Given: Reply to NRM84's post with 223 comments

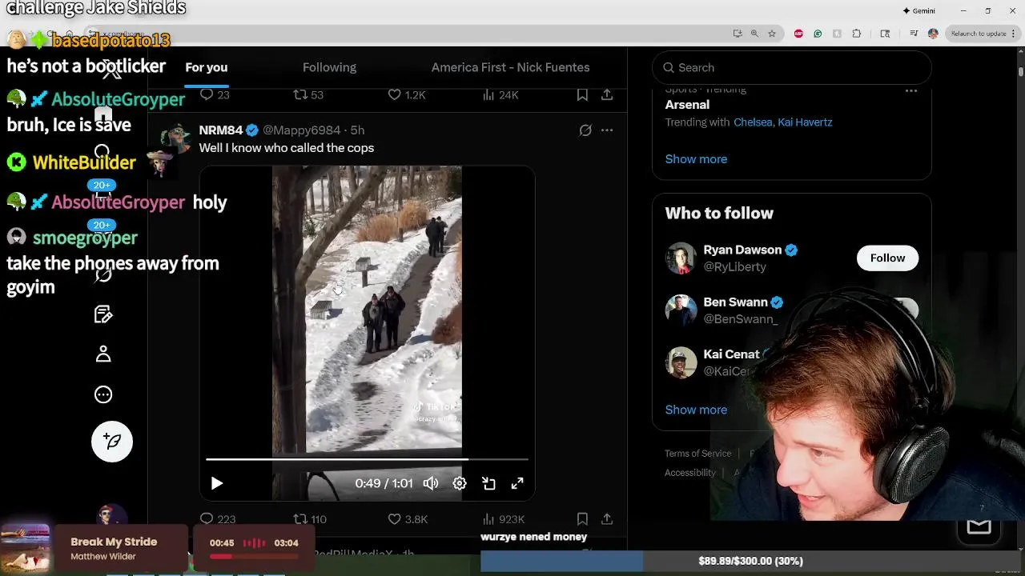Looking at the screenshot, I should click(217, 519).
